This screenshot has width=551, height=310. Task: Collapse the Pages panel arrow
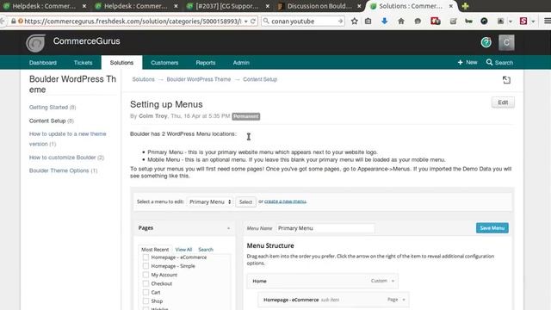pos(228,228)
